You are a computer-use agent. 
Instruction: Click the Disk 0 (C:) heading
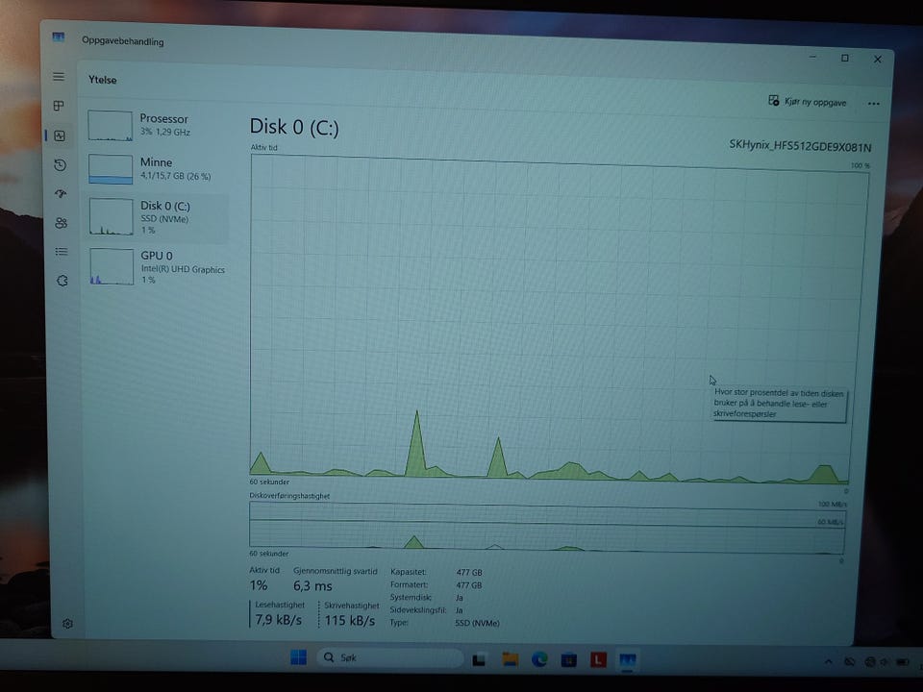coord(294,127)
